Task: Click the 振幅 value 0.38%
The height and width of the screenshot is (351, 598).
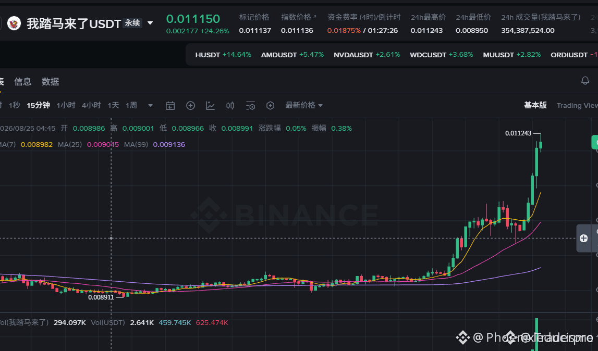Action: [x=341, y=129]
